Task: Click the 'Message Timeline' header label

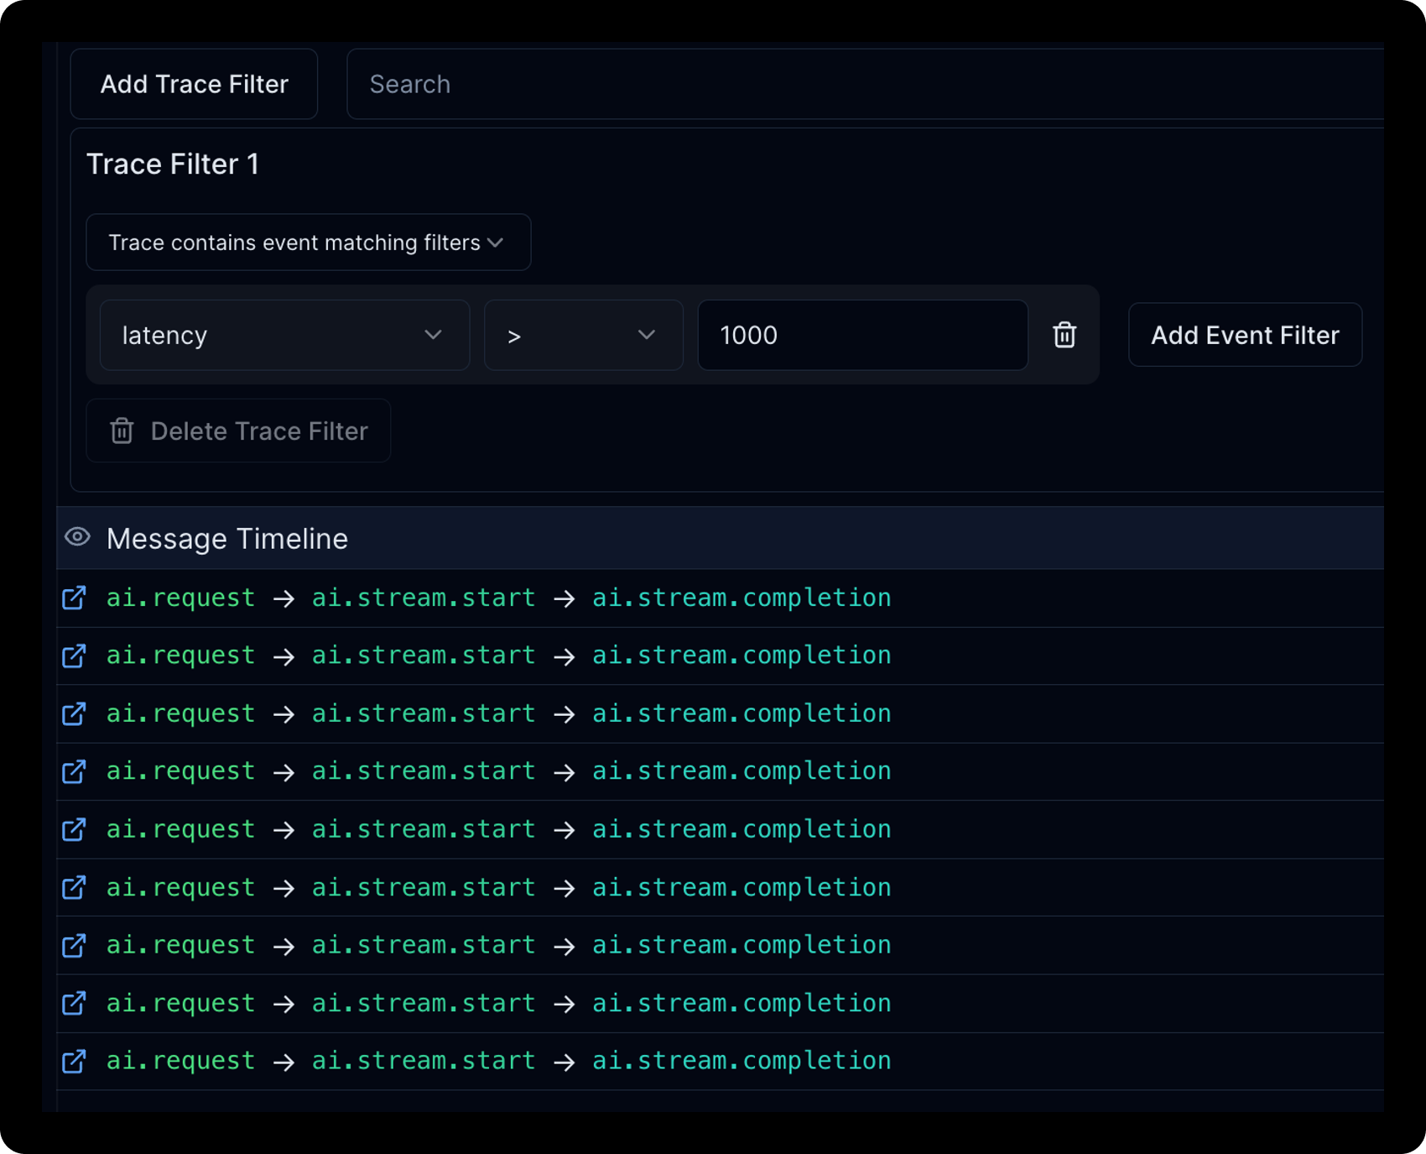Action: point(227,539)
